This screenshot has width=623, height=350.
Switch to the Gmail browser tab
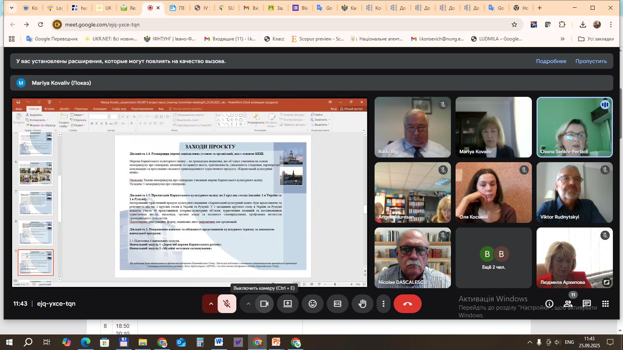[251, 8]
